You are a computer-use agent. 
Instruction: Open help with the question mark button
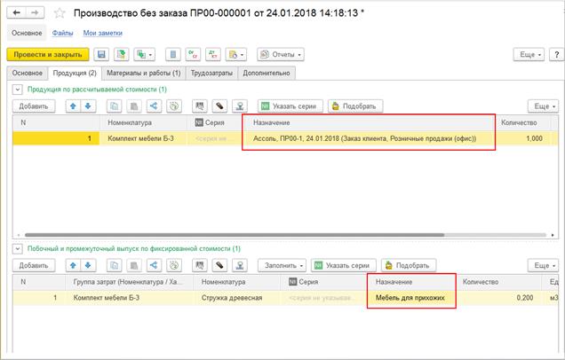coord(557,55)
